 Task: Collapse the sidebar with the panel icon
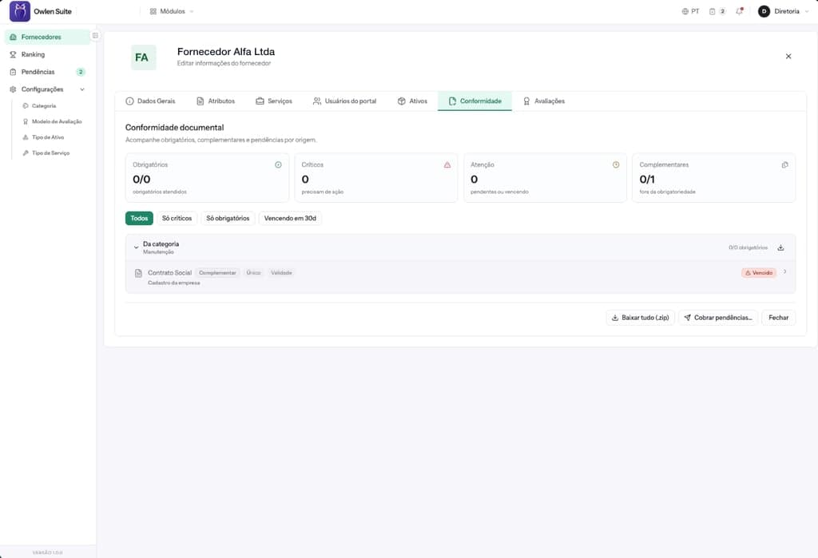pyautogui.click(x=95, y=35)
